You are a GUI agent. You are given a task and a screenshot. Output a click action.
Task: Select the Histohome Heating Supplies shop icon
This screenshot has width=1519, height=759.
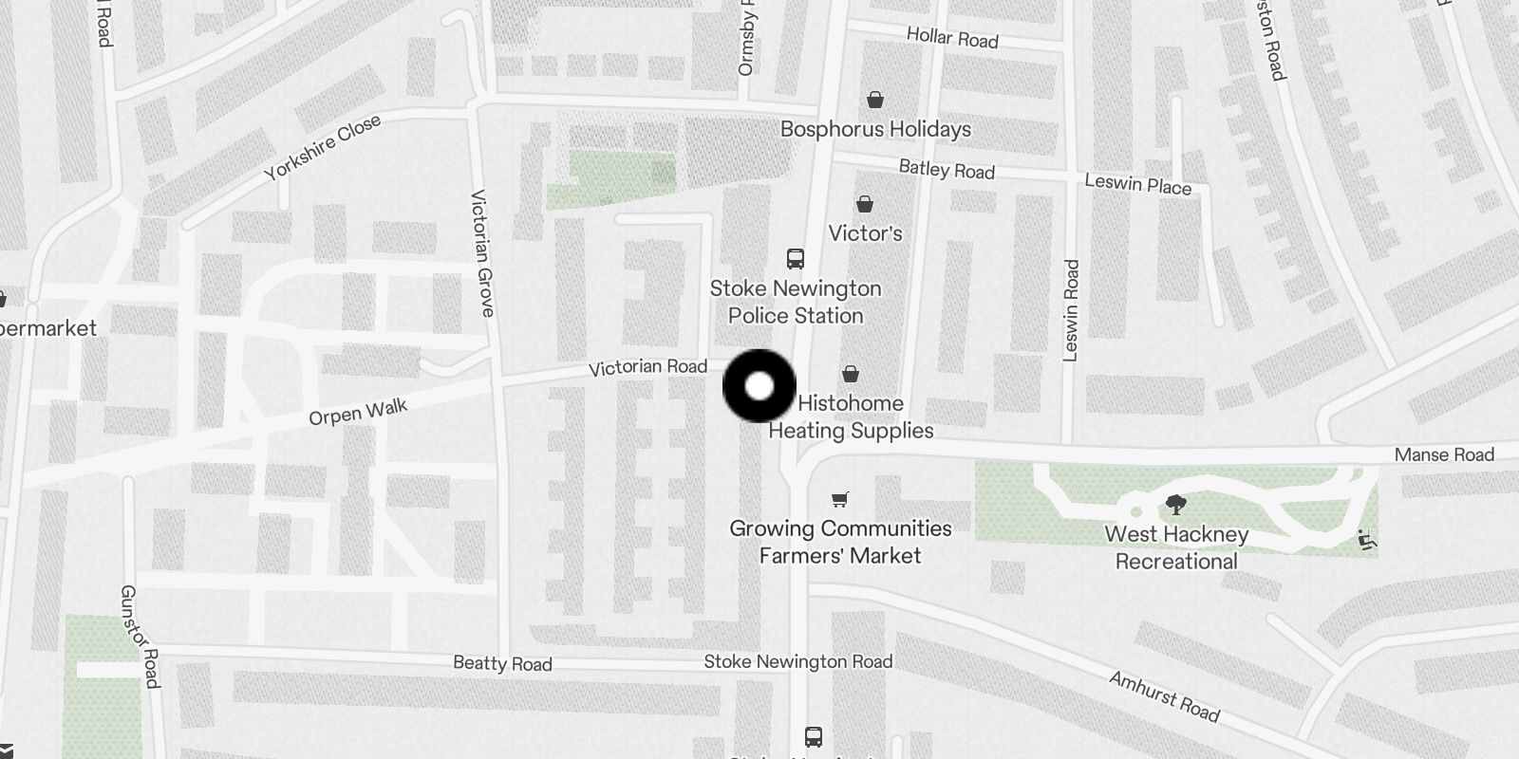(x=851, y=374)
